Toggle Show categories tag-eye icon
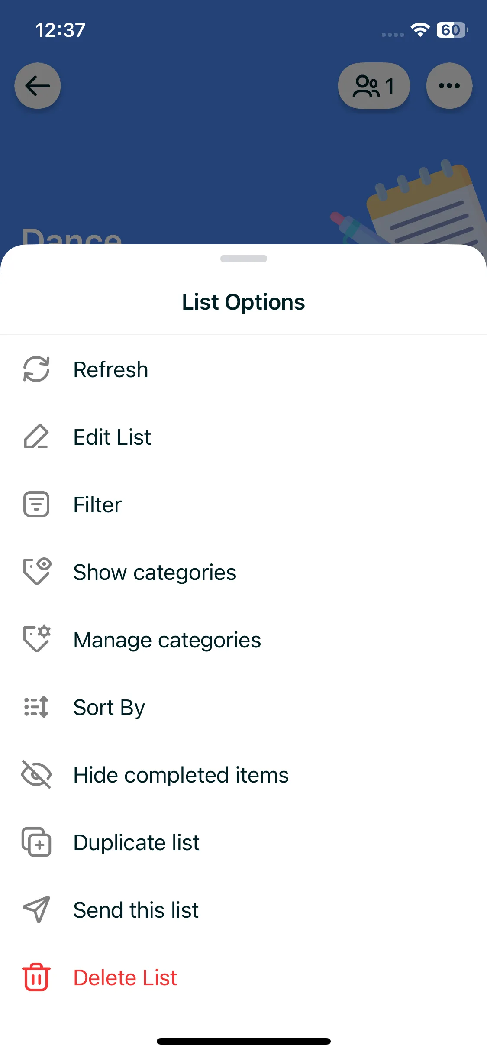This screenshot has height=1055, width=487. pyautogui.click(x=36, y=572)
